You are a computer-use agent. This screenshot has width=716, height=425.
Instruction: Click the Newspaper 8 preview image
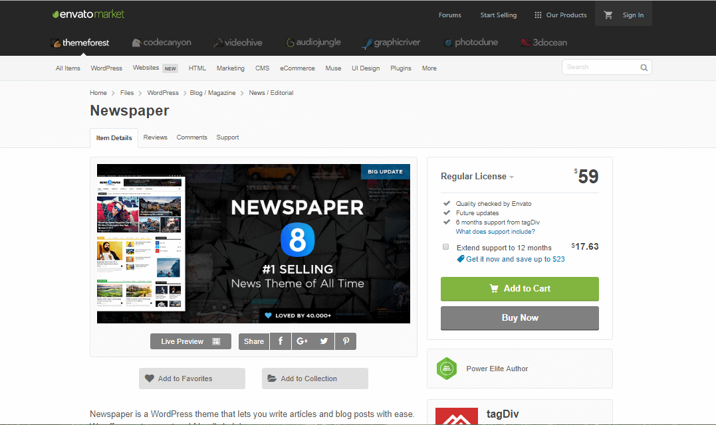[x=253, y=244]
